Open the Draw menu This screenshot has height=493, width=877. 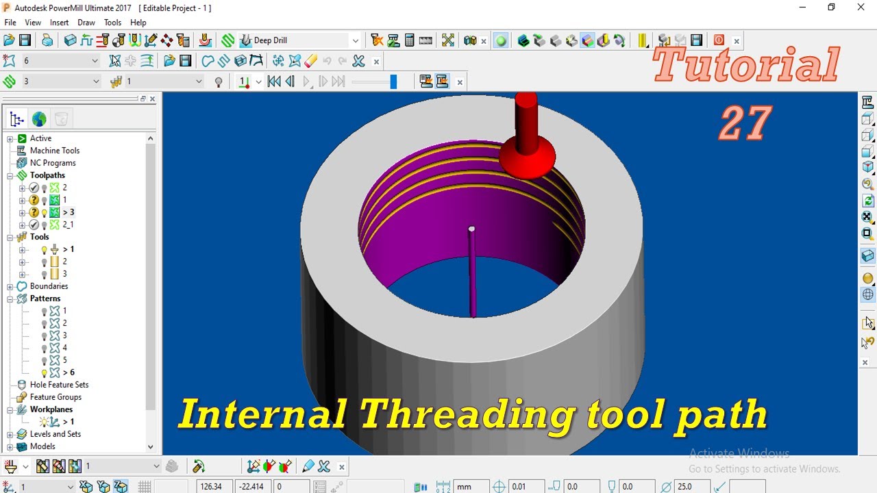pyautogui.click(x=86, y=23)
